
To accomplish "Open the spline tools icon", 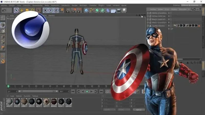I will [x=92, y=10].
